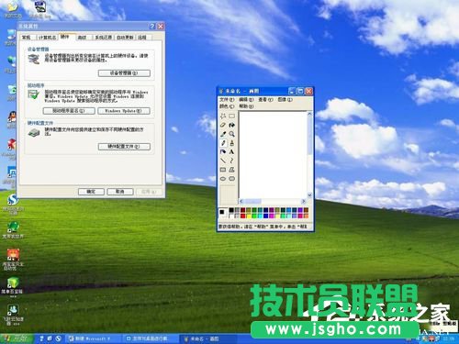Open the green cube desktop icon

(13, 283)
